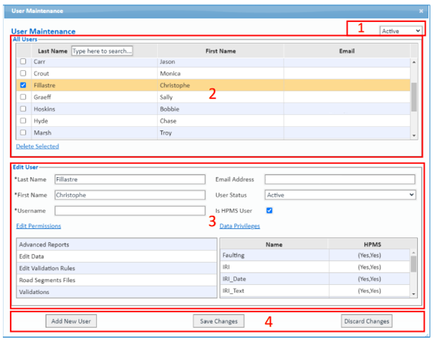Select the checkbox next to Hoskins
This screenshot has width=435, height=341.
pos(23,109)
